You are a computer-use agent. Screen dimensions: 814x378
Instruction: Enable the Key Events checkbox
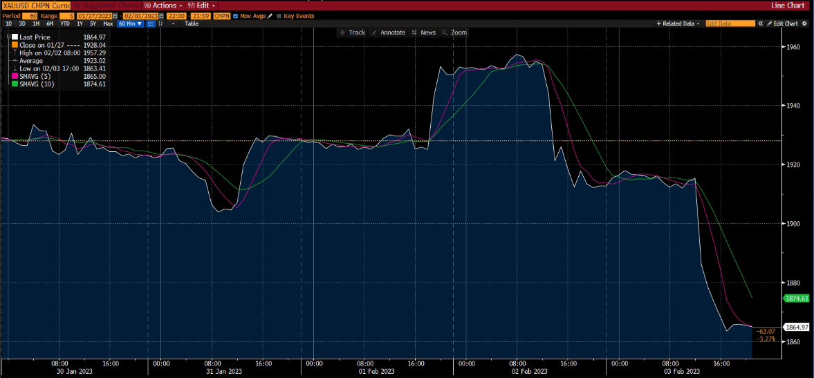tap(279, 15)
